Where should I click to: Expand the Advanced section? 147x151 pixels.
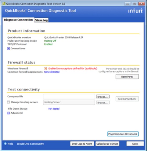tap(8, 113)
